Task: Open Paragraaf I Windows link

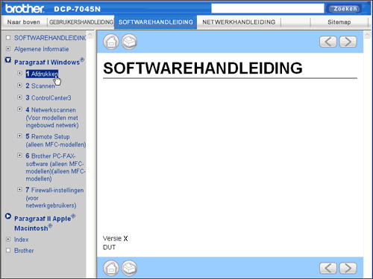Action: click(x=49, y=62)
